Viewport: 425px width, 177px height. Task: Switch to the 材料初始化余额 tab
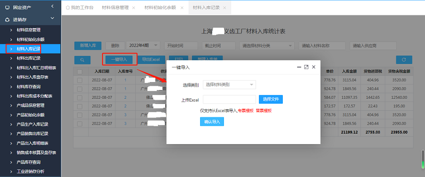click(160, 8)
